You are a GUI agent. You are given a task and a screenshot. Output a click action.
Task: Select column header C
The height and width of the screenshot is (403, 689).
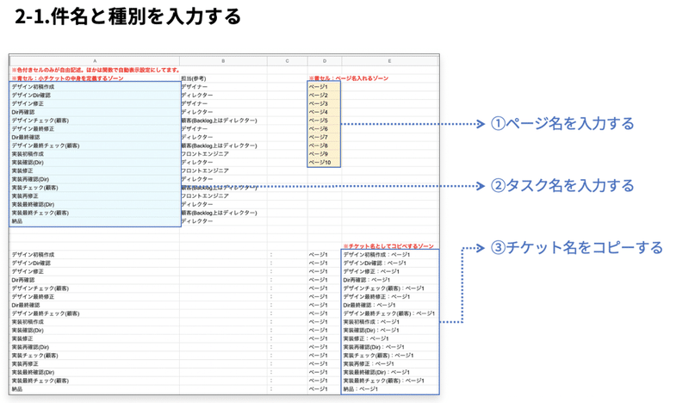pyautogui.click(x=287, y=61)
